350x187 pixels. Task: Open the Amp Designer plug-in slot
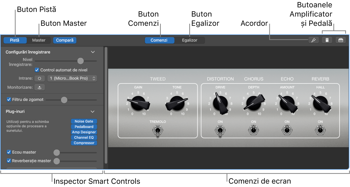(x=84, y=132)
